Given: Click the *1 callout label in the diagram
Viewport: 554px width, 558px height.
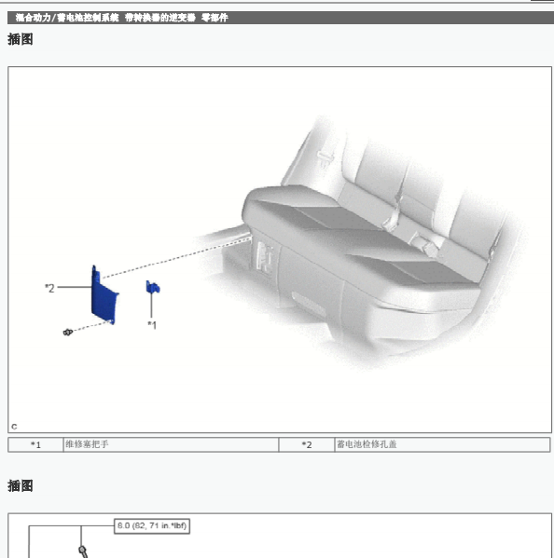Looking at the screenshot, I should point(152,325).
